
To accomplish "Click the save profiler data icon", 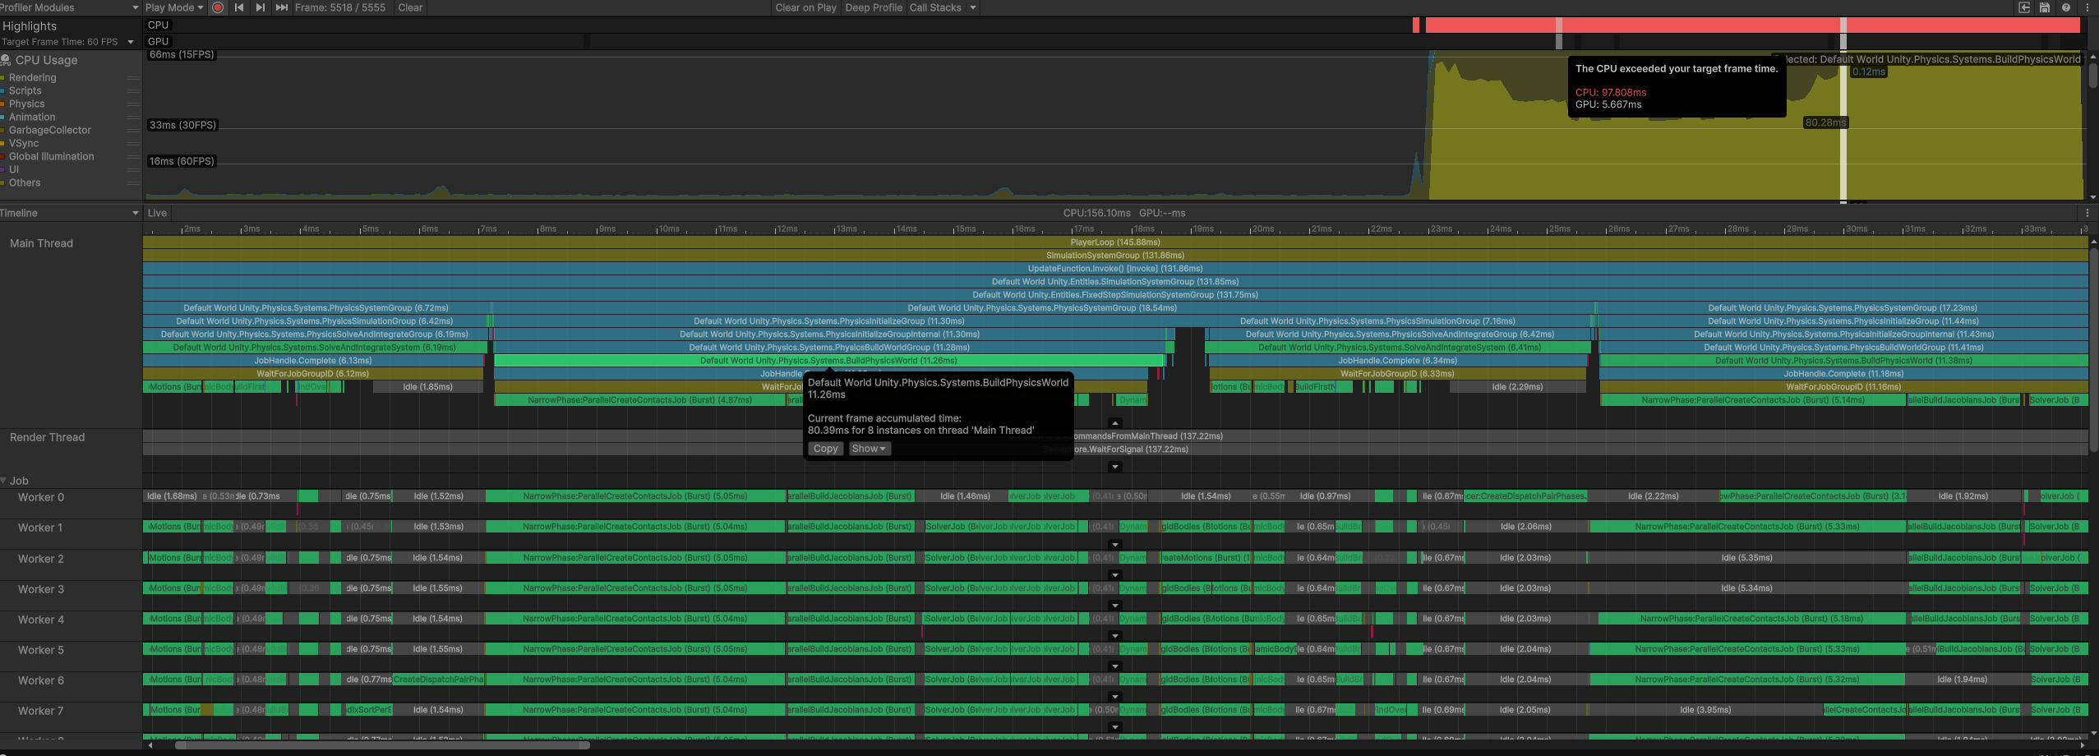I will (x=2045, y=7).
